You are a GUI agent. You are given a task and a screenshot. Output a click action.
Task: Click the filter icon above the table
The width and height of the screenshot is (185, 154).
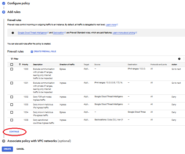click(x=12, y=59)
